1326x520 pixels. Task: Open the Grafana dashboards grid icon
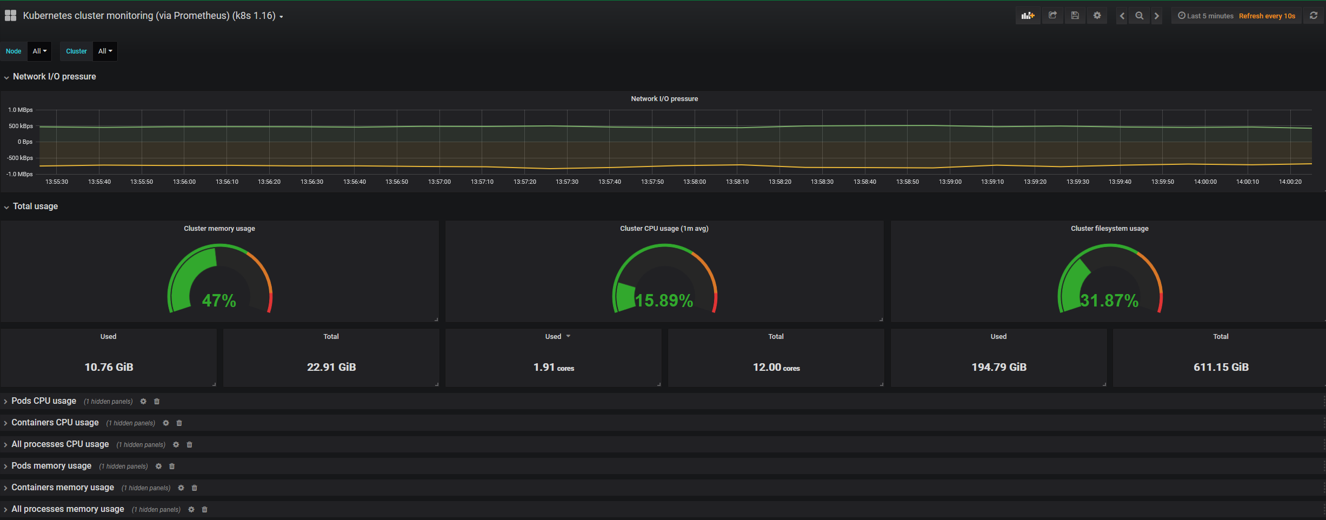point(10,16)
